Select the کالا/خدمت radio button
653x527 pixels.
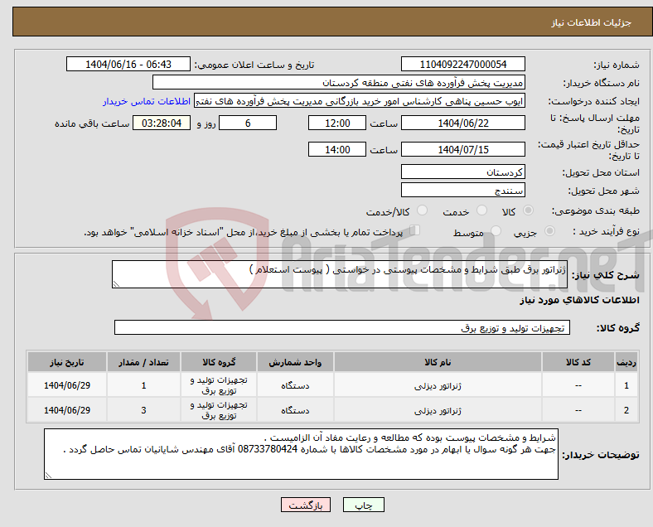coord(422,210)
